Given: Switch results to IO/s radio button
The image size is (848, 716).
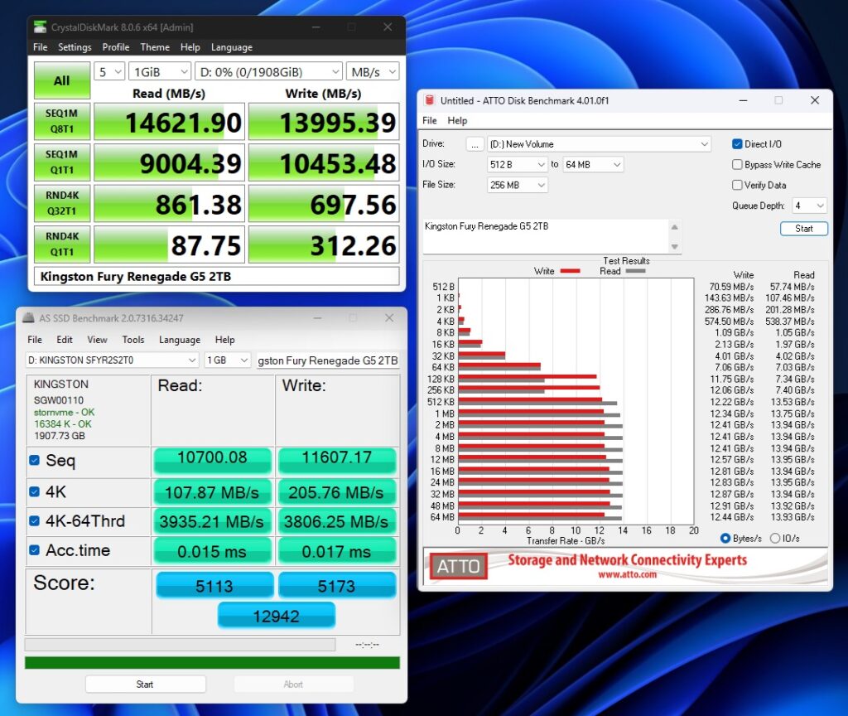Looking at the screenshot, I should coord(774,539).
